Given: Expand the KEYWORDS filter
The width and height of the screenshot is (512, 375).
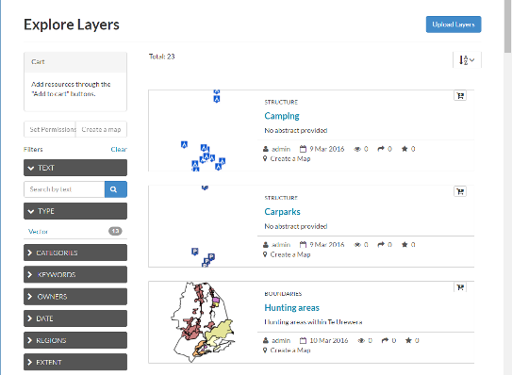Looking at the screenshot, I should point(75,274).
